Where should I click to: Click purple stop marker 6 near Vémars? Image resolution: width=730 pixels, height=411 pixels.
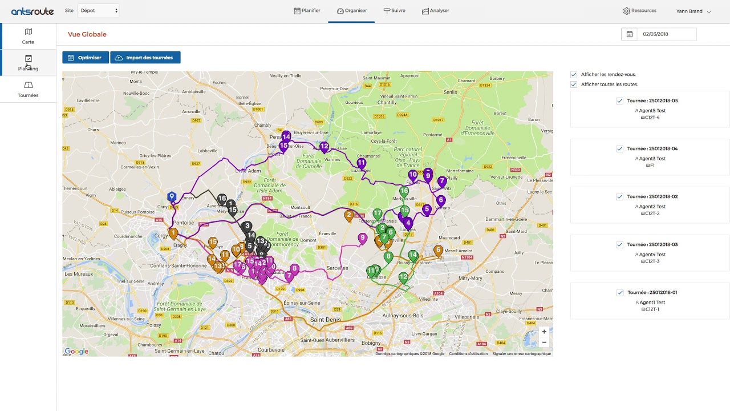tap(441, 202)
